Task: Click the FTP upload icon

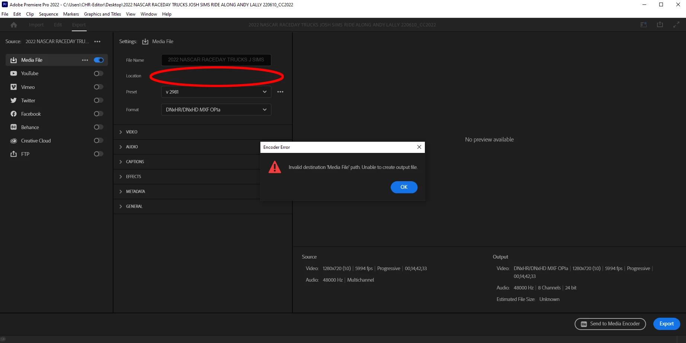Action: 14,154
